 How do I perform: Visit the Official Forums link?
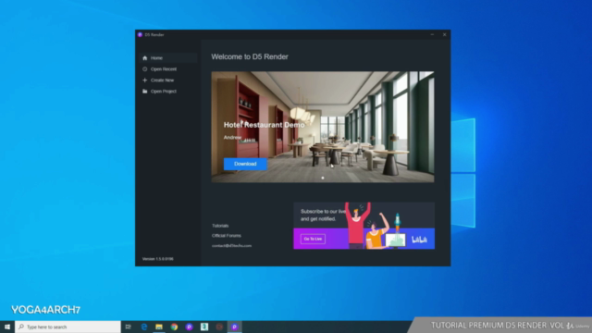coord(226,236)
